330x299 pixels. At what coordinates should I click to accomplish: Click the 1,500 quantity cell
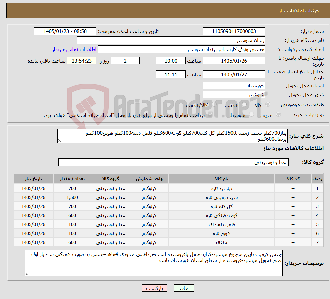click(x=72, y=198)
